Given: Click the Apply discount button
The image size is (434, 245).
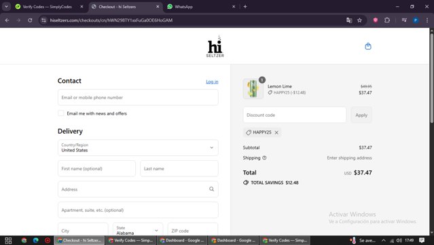Looking at the screenshot, I should coord(361,115).
